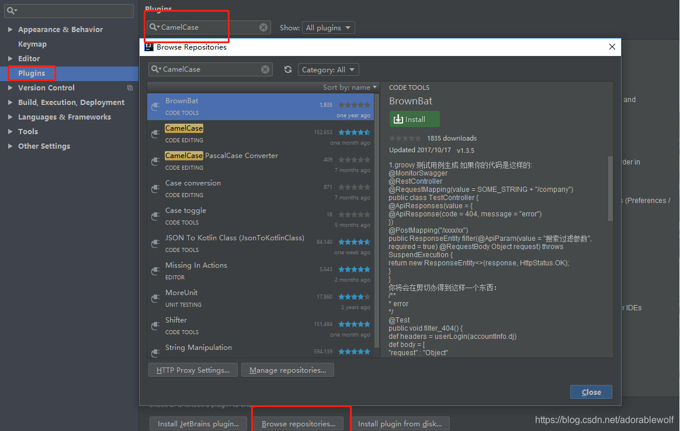
Task: Clear the Plugins CamelCase search field
Action: (x=263, y=27)
